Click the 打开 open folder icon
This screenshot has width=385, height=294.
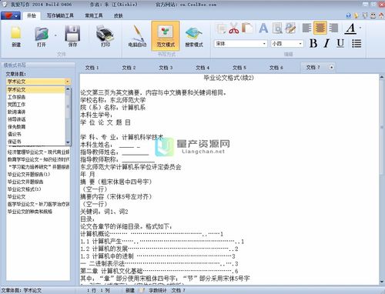click(42, 36)
